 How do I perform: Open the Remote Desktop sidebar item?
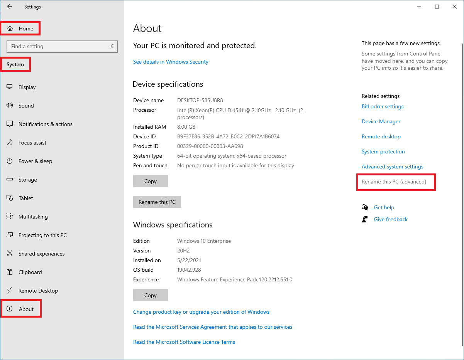point(38,291)
